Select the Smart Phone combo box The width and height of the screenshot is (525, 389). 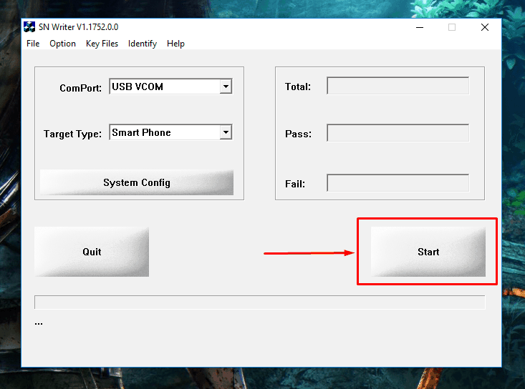coord(170,132)
